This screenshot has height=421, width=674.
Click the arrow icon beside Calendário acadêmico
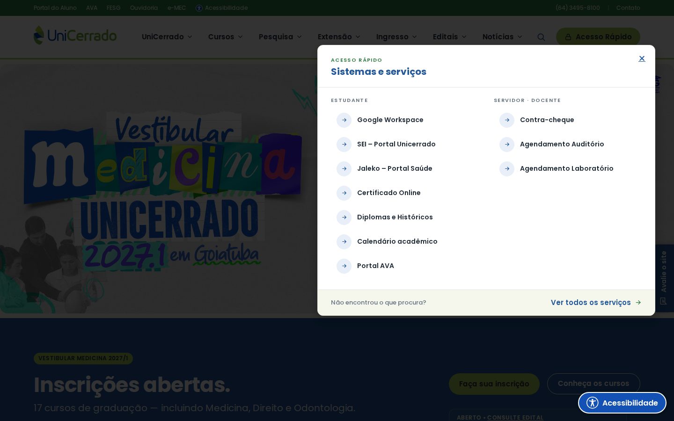pos(344,242)
